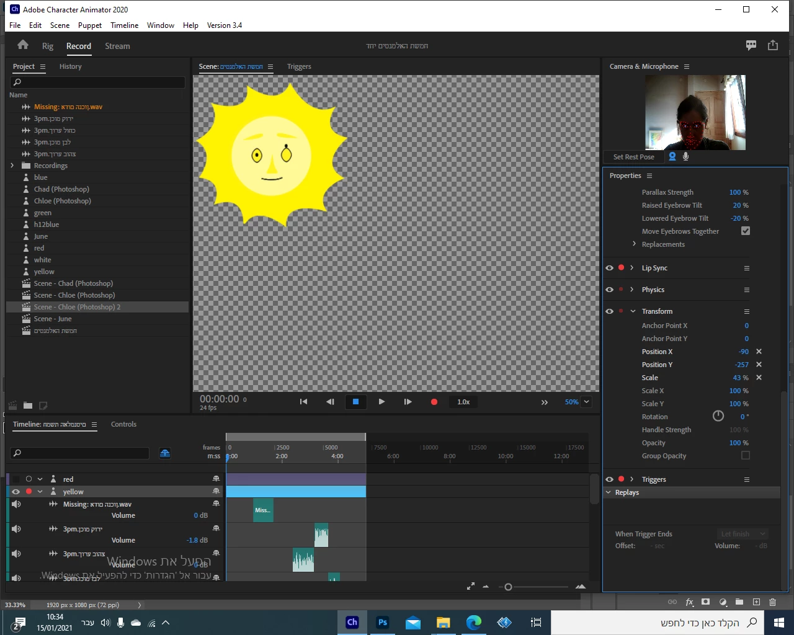Click the 1.0x playback speed button
The width and height of the screenshot is (794, 635).
463,402
